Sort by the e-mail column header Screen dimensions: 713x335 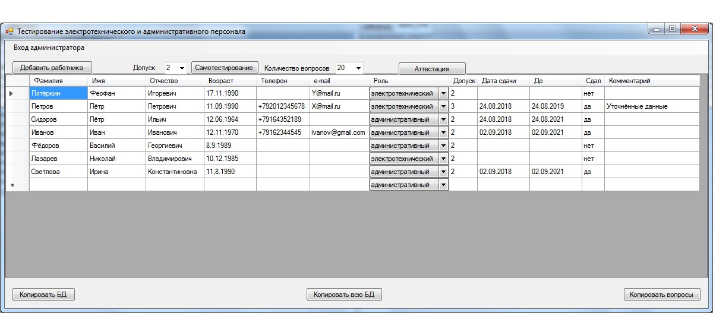[339, 81]
